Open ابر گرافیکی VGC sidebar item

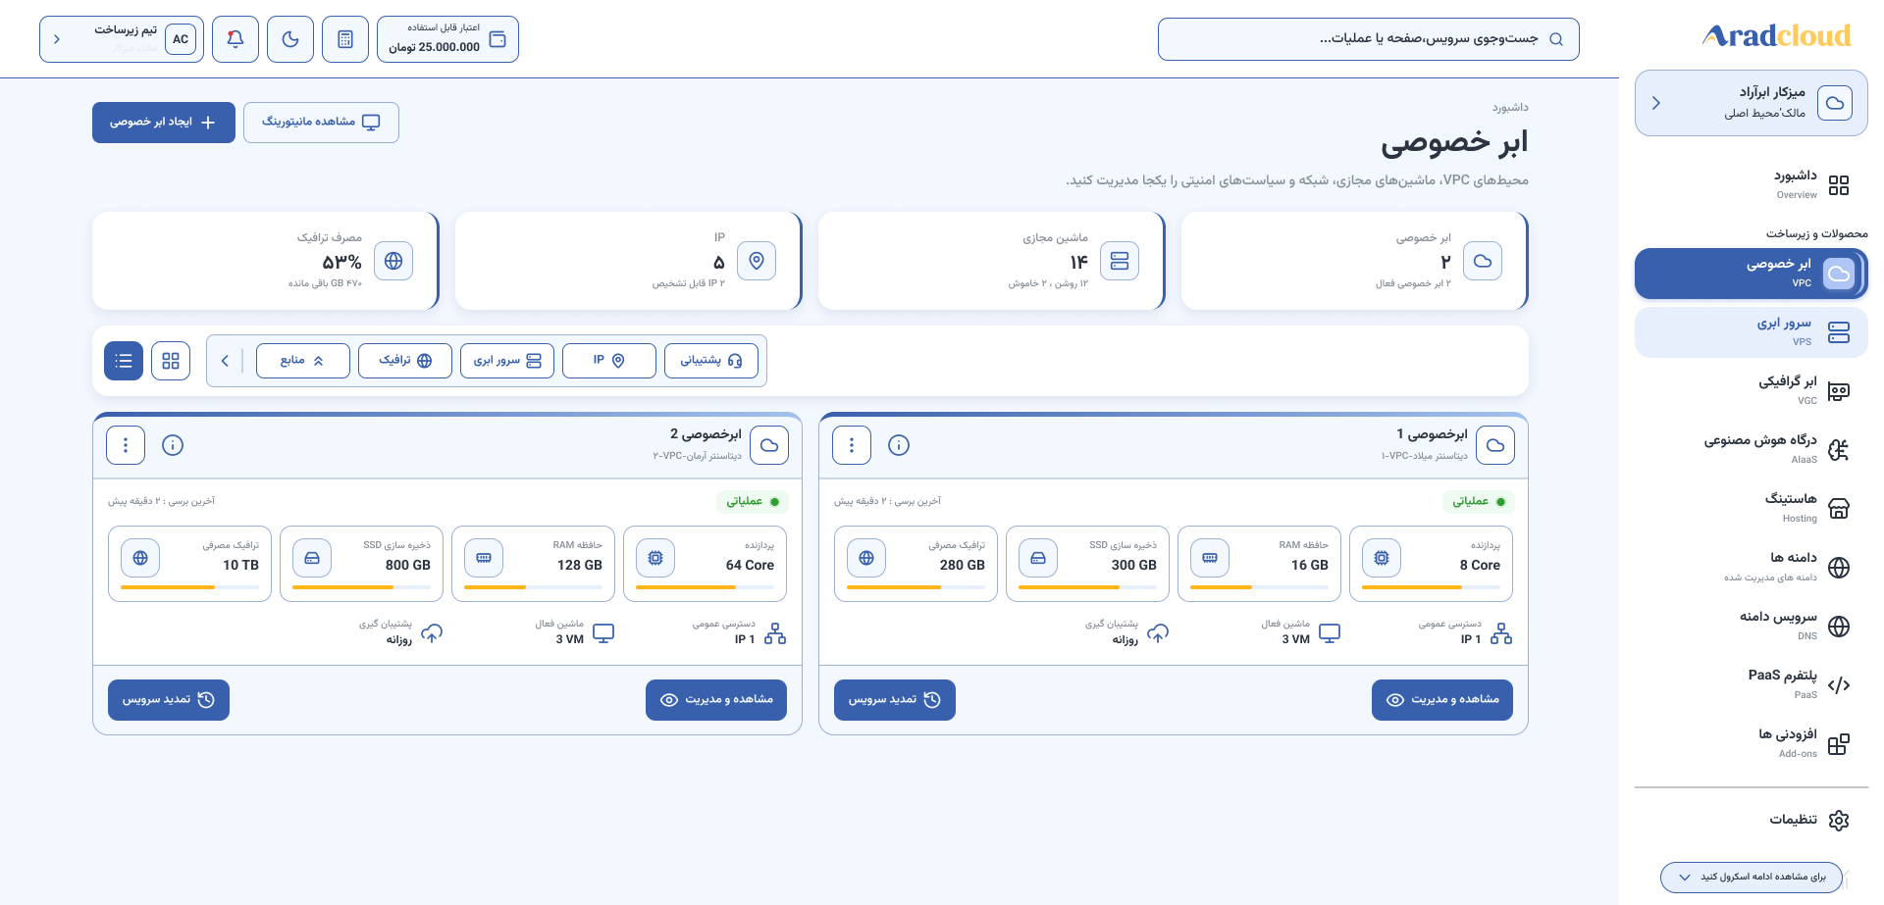pos(1751,391)
